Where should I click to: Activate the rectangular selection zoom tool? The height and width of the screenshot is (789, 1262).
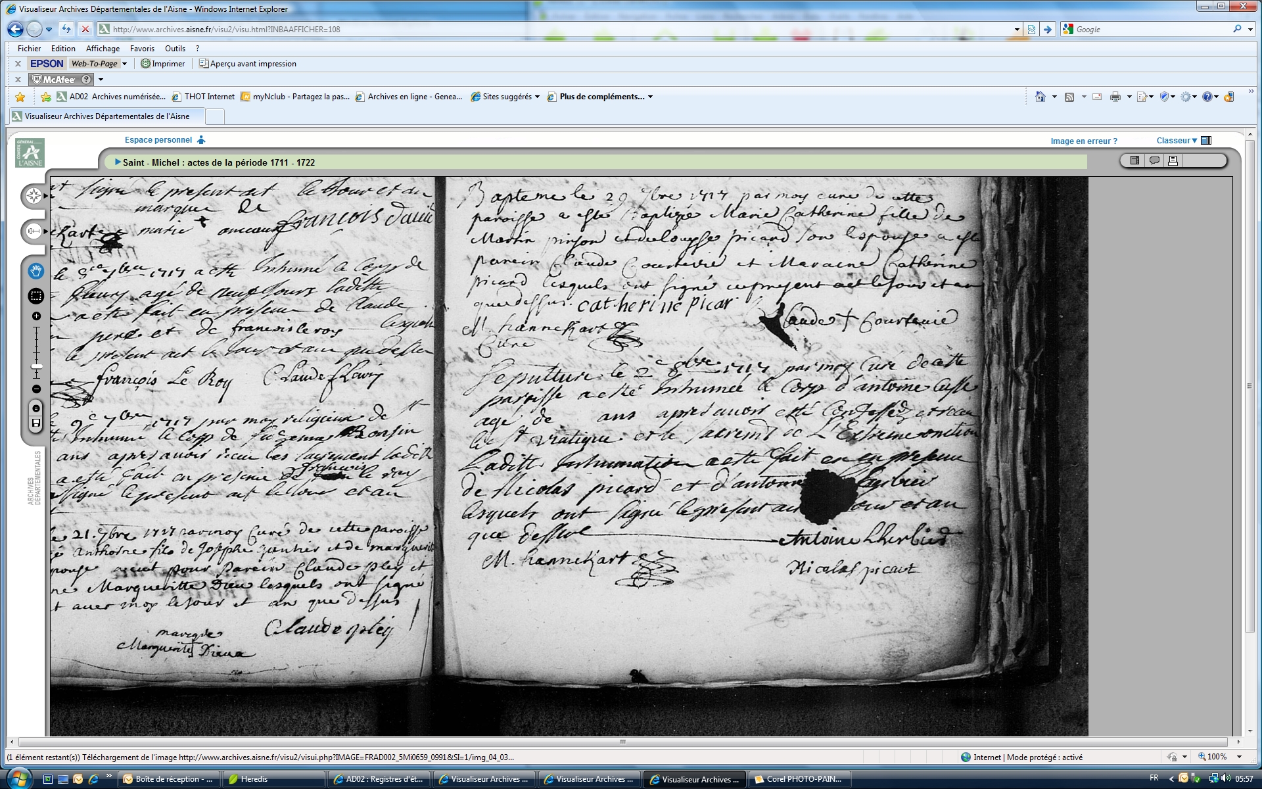pyautogui.click(x=36, y=296)
